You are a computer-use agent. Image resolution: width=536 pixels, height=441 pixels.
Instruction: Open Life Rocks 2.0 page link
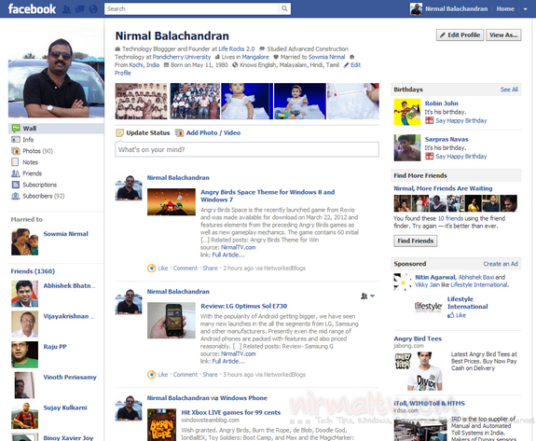237,48
